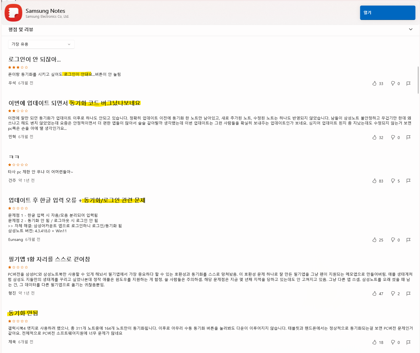Click the 평점 및 리뷰 section heading
This screenshot has height=353, width=420.
point(21,29)
